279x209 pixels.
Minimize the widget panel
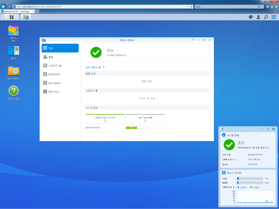coord(262,129)
